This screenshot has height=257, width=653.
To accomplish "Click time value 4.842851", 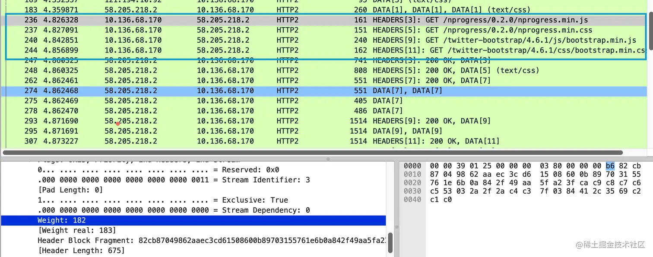I will [x=61, y=40].
